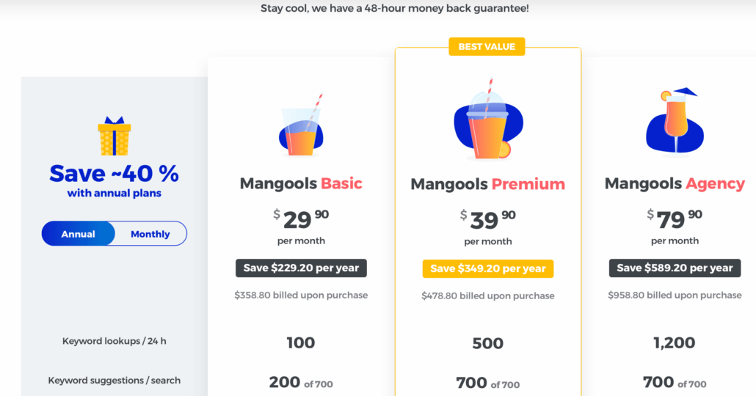Click the Mangools Agency cocktail glass icon
Image resolution: width=756 pixels, height=396 pixels.
pyautogui.click(x=675, y=122)
